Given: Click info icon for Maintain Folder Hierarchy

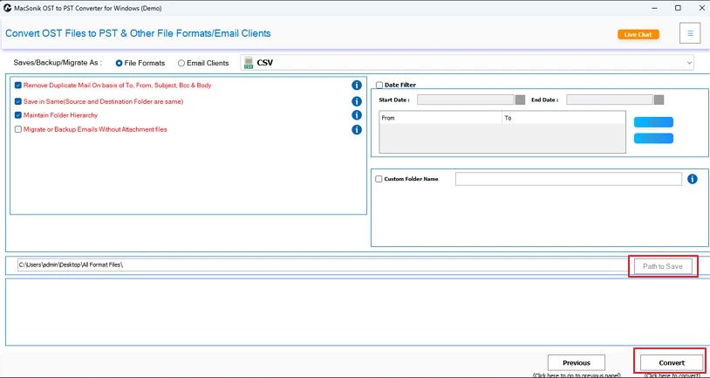Looking at the screenshot, I should tap(356, 115).
